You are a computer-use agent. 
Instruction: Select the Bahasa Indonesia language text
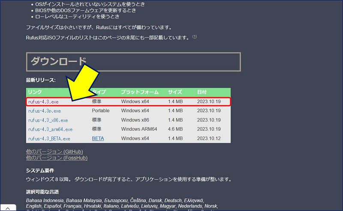[x=45, y=201]
